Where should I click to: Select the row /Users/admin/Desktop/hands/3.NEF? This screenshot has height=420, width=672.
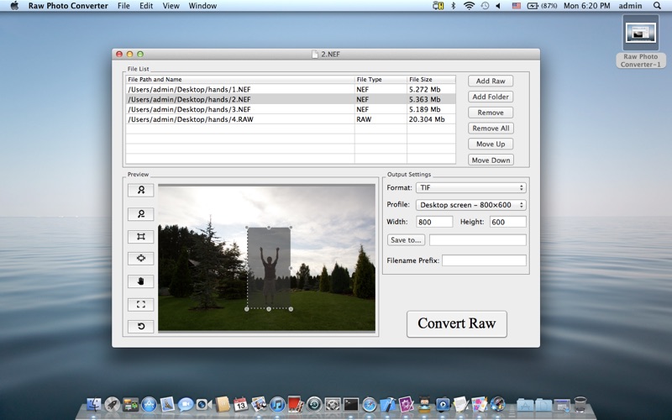point(291,109)
